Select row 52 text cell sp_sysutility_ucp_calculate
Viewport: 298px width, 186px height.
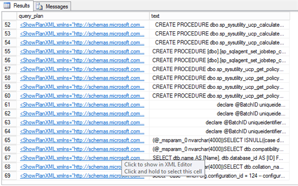pos(220,25)
